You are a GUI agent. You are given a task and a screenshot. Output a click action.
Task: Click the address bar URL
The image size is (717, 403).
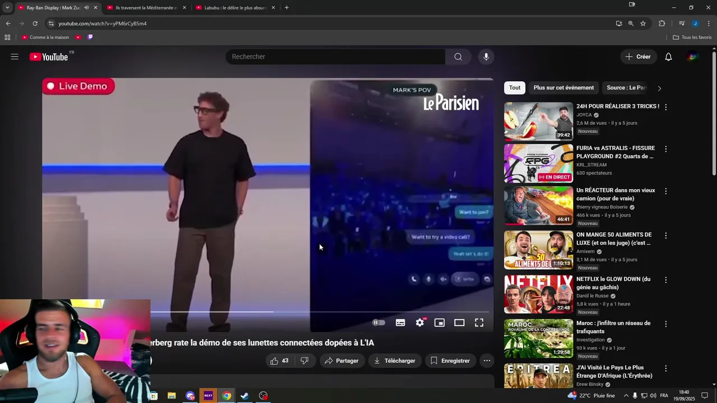[103, 24]
